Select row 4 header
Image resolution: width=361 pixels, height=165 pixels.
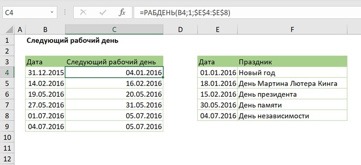pos(7,72)
